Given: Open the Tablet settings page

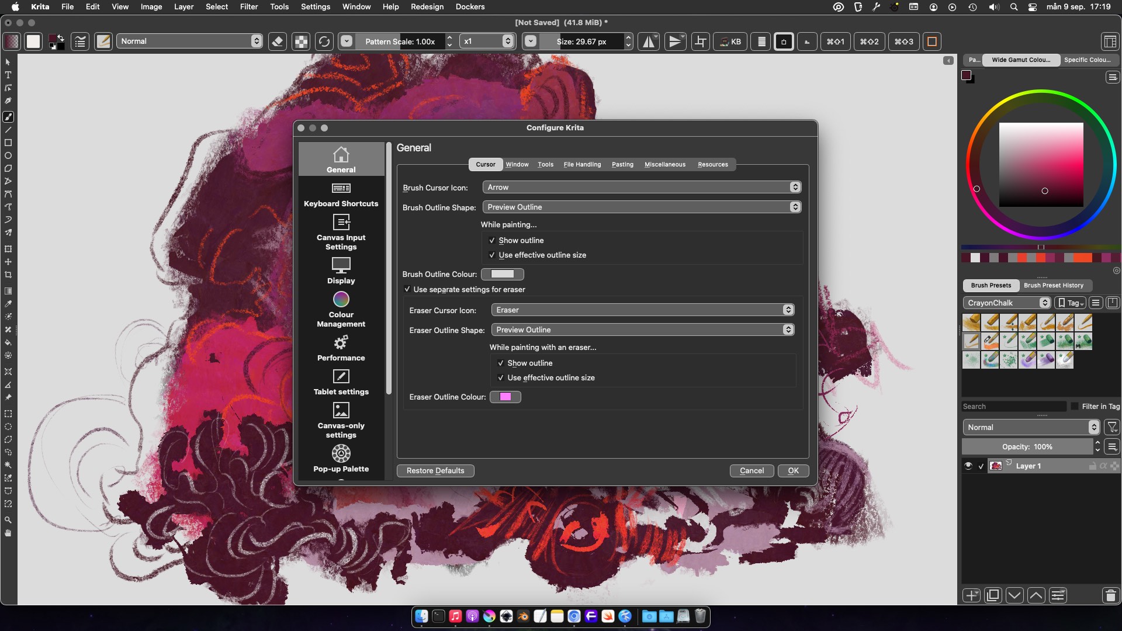Looking at the screenshot, I should point(341,382).
